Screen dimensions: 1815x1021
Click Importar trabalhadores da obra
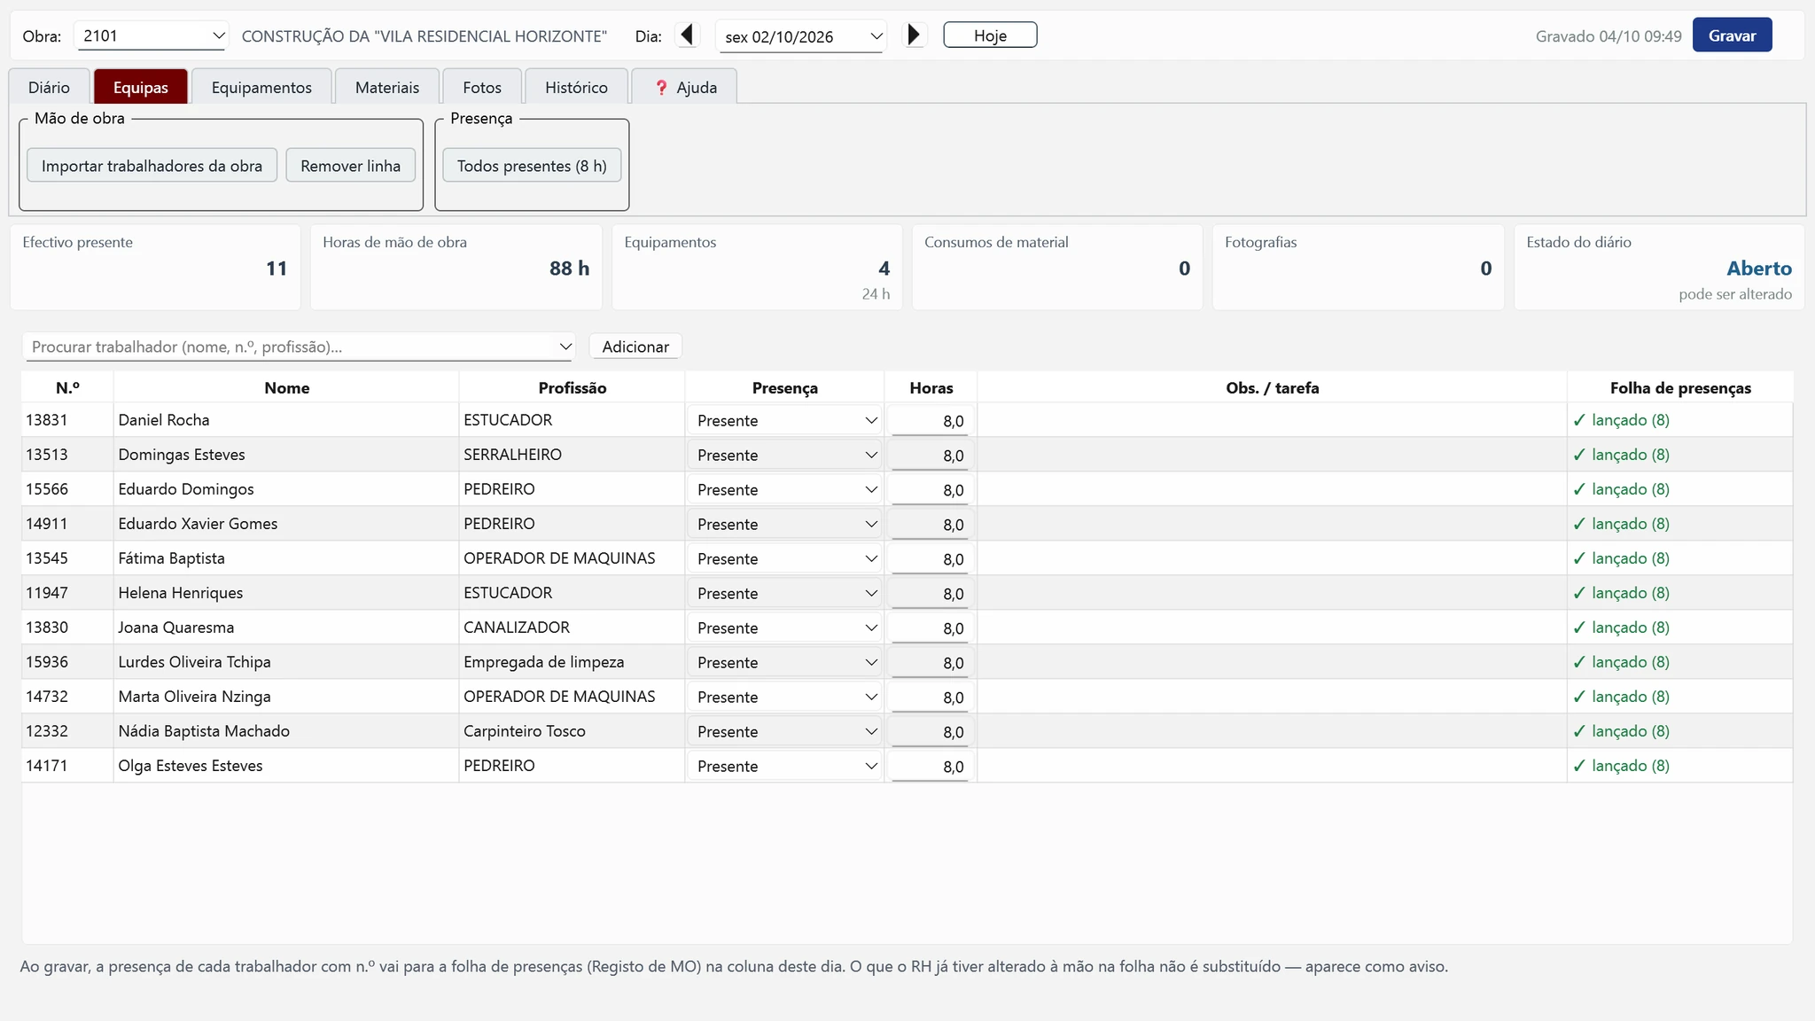tap(152, 166)
